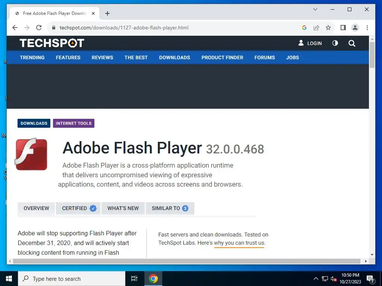382x286 pixels.
Task: Show hidden system tray icons
Action: pos(316,279)
